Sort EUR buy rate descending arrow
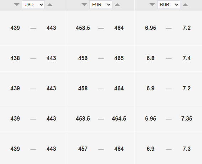The width and height of the screenshot is (202, 164). click(x=84, y=5)
